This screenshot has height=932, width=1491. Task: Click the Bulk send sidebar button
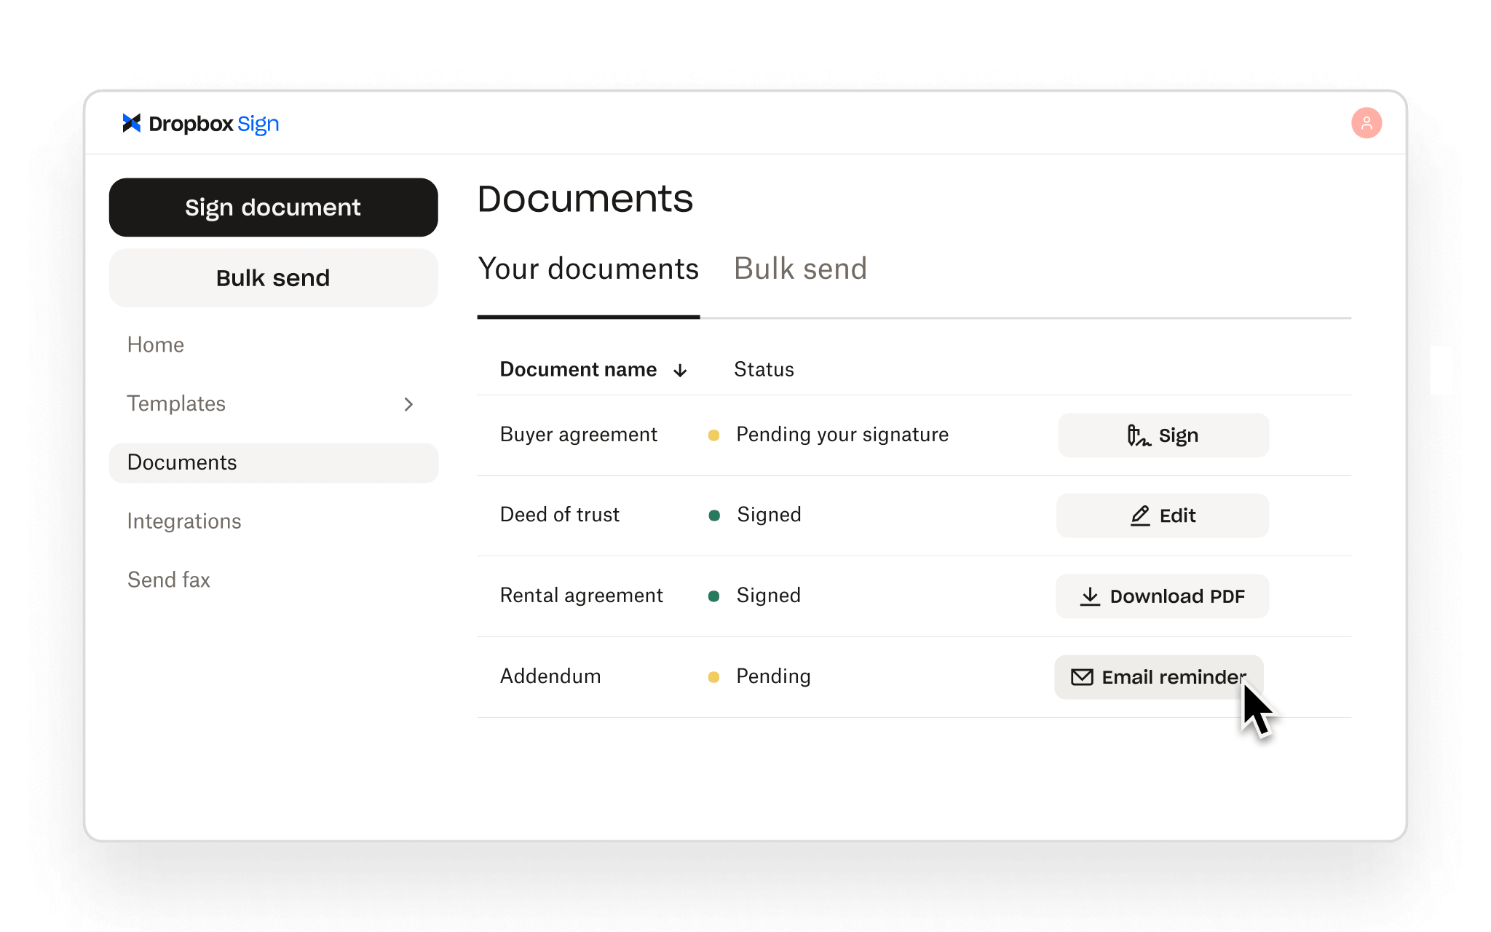coord(273,278)
